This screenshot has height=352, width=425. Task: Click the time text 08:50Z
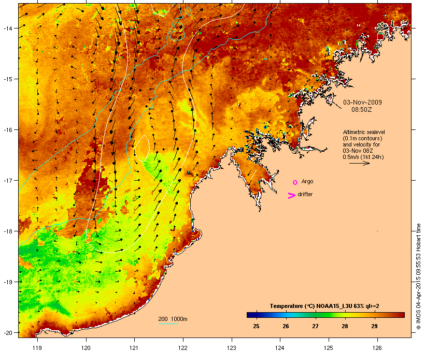pyautogui.click(x=362, y=110)
